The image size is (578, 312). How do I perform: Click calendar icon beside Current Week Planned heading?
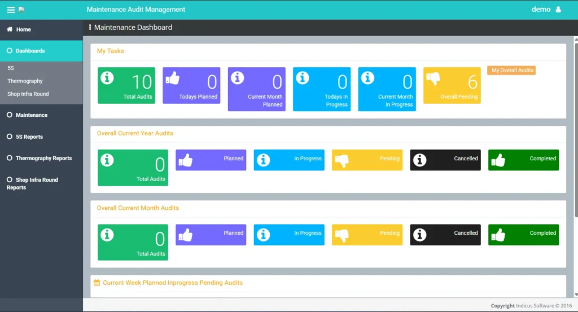pyautogui.click(x=97, y=283)
